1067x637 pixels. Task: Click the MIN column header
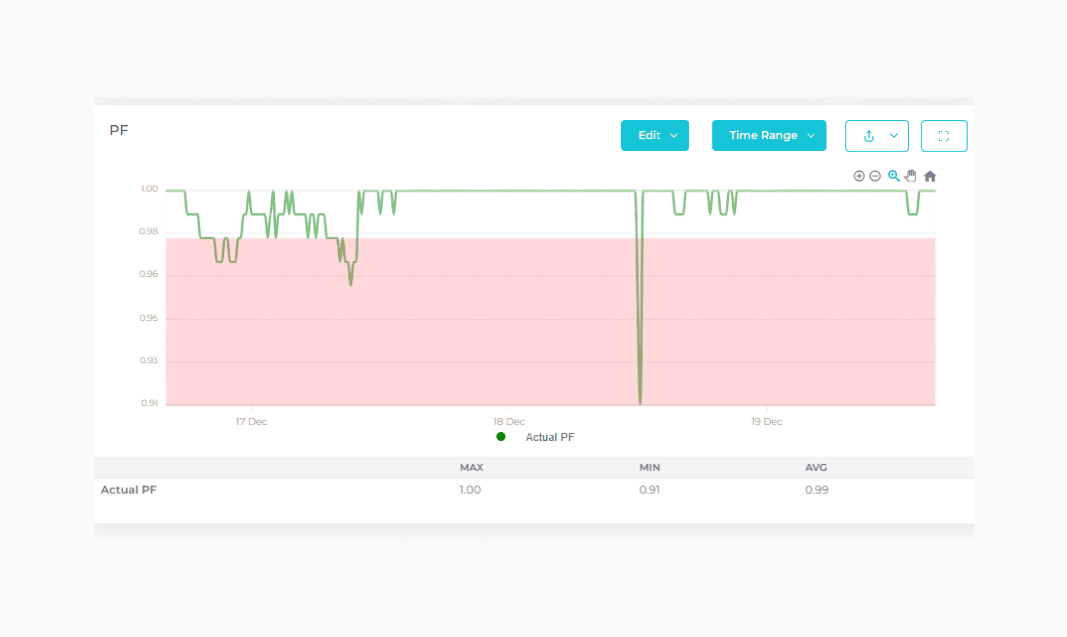[x=649, y=467]
